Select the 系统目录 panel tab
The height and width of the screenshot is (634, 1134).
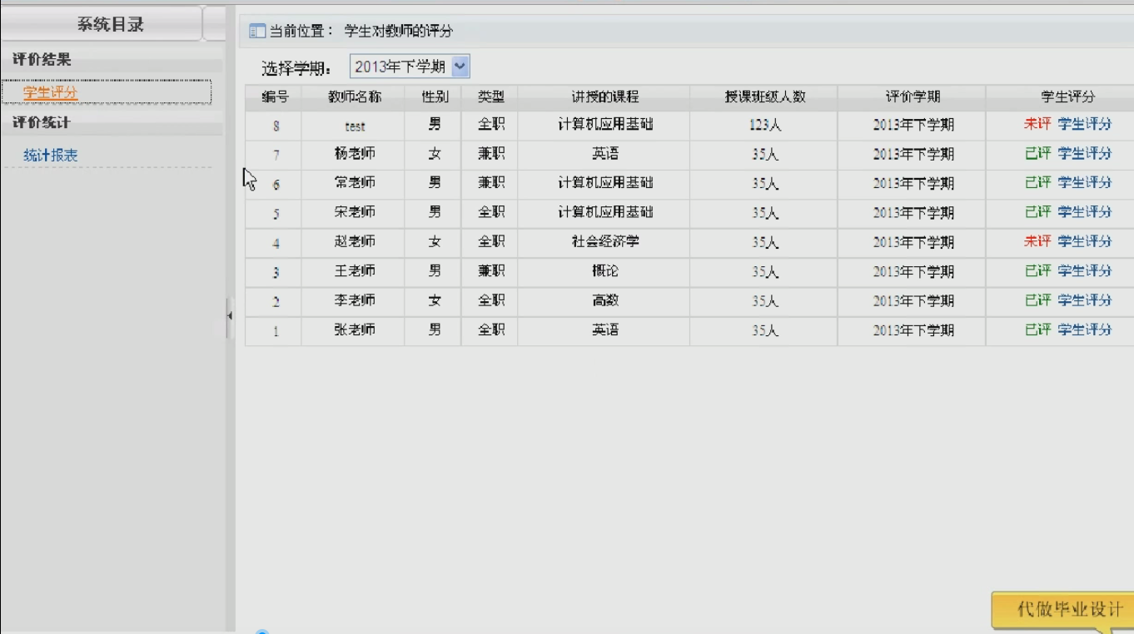pos(110,24)
